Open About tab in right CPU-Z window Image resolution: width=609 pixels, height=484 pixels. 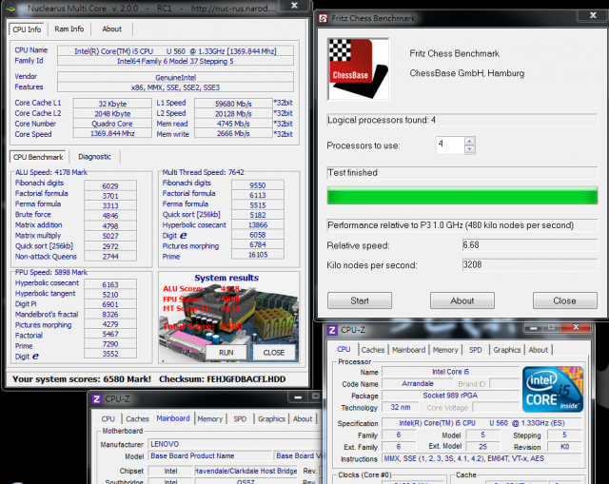(539, 350)
